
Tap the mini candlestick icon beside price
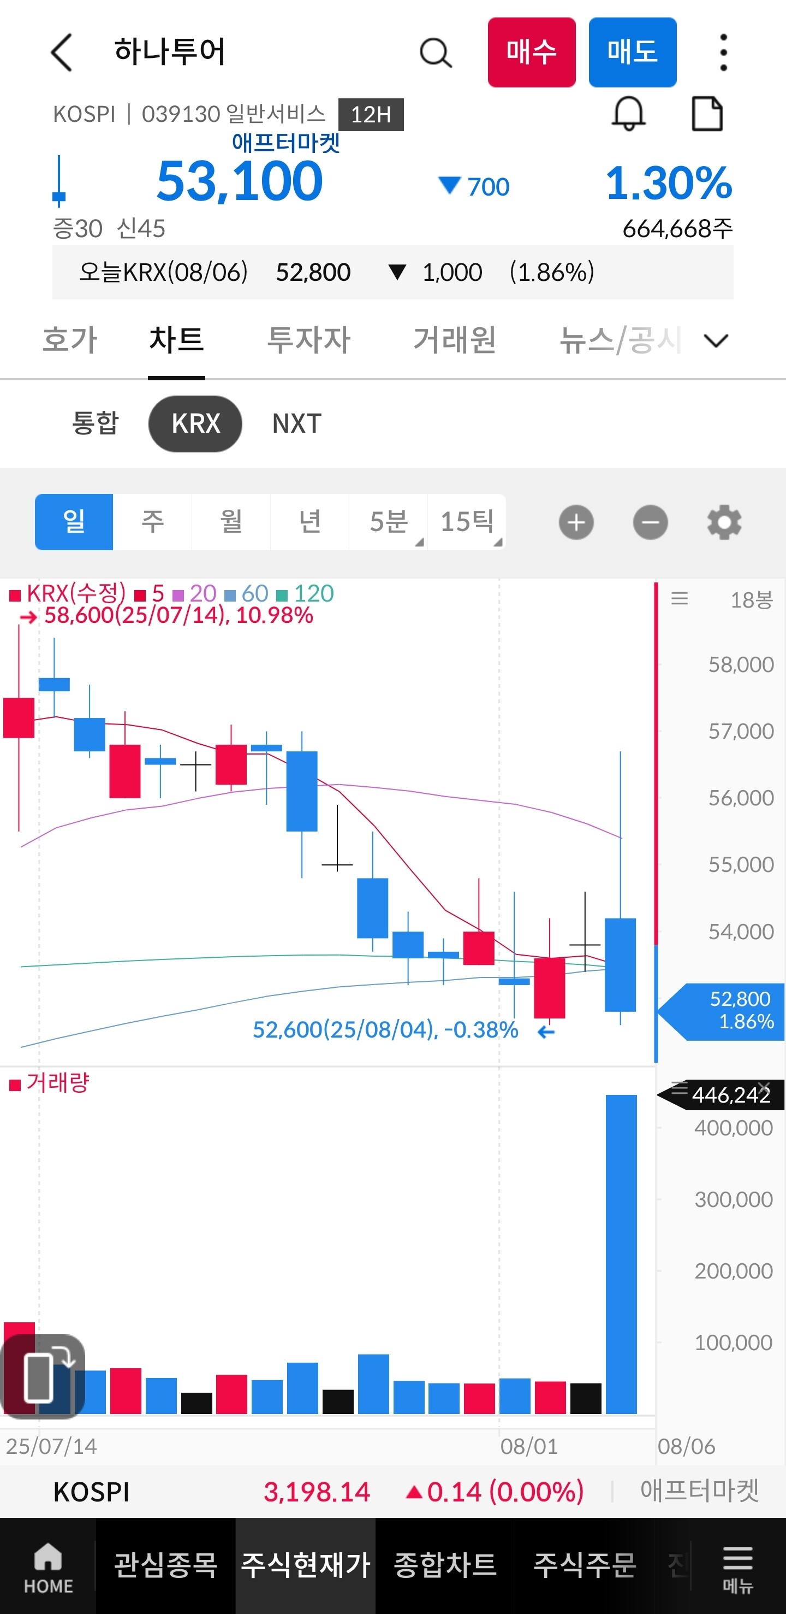[x=59, y=181]
